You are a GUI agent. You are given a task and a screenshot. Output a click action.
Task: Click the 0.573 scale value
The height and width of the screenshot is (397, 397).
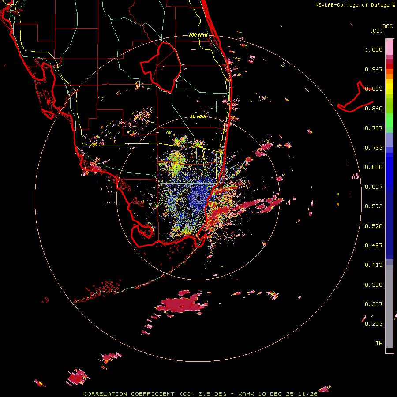(x=374, y=206)
